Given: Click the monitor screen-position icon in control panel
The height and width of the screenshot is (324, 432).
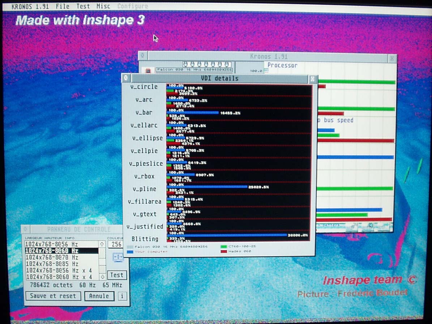Looking at the screenshot, I should (x=118, y=257).
